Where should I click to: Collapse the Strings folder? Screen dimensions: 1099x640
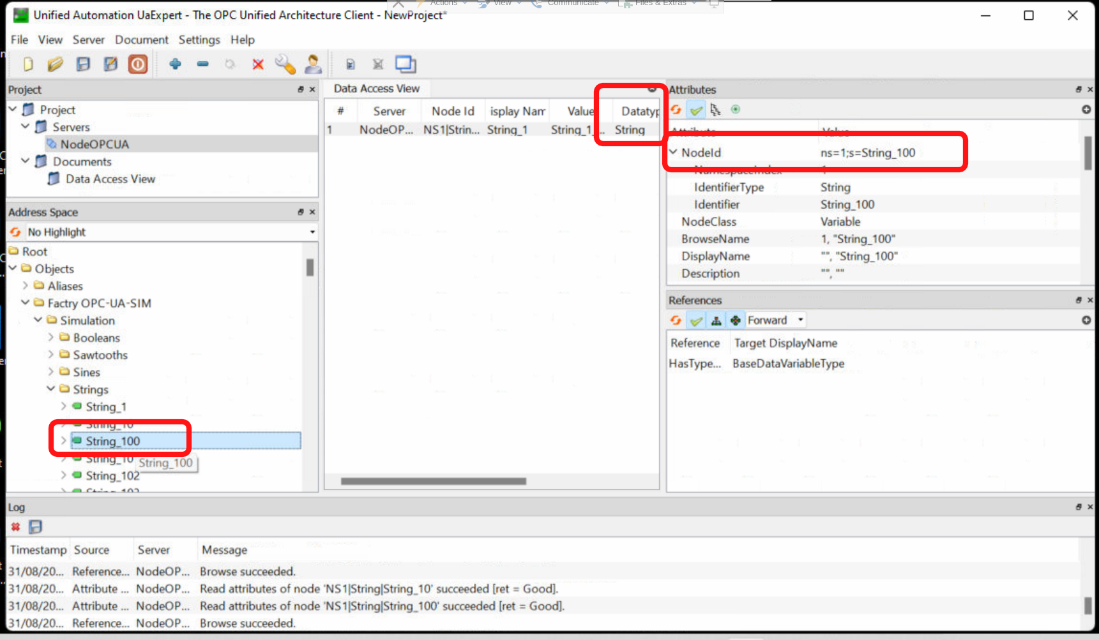coord(51,389)
